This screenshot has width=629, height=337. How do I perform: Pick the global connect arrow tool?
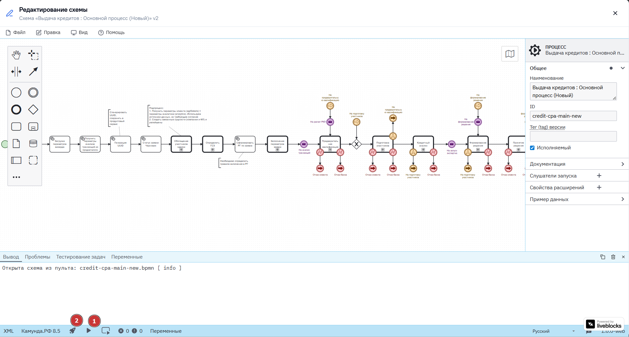coord(33,72)
